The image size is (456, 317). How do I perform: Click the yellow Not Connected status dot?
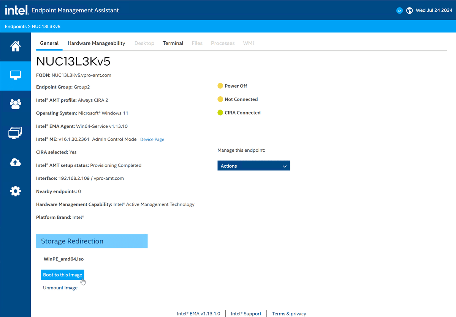220,99
